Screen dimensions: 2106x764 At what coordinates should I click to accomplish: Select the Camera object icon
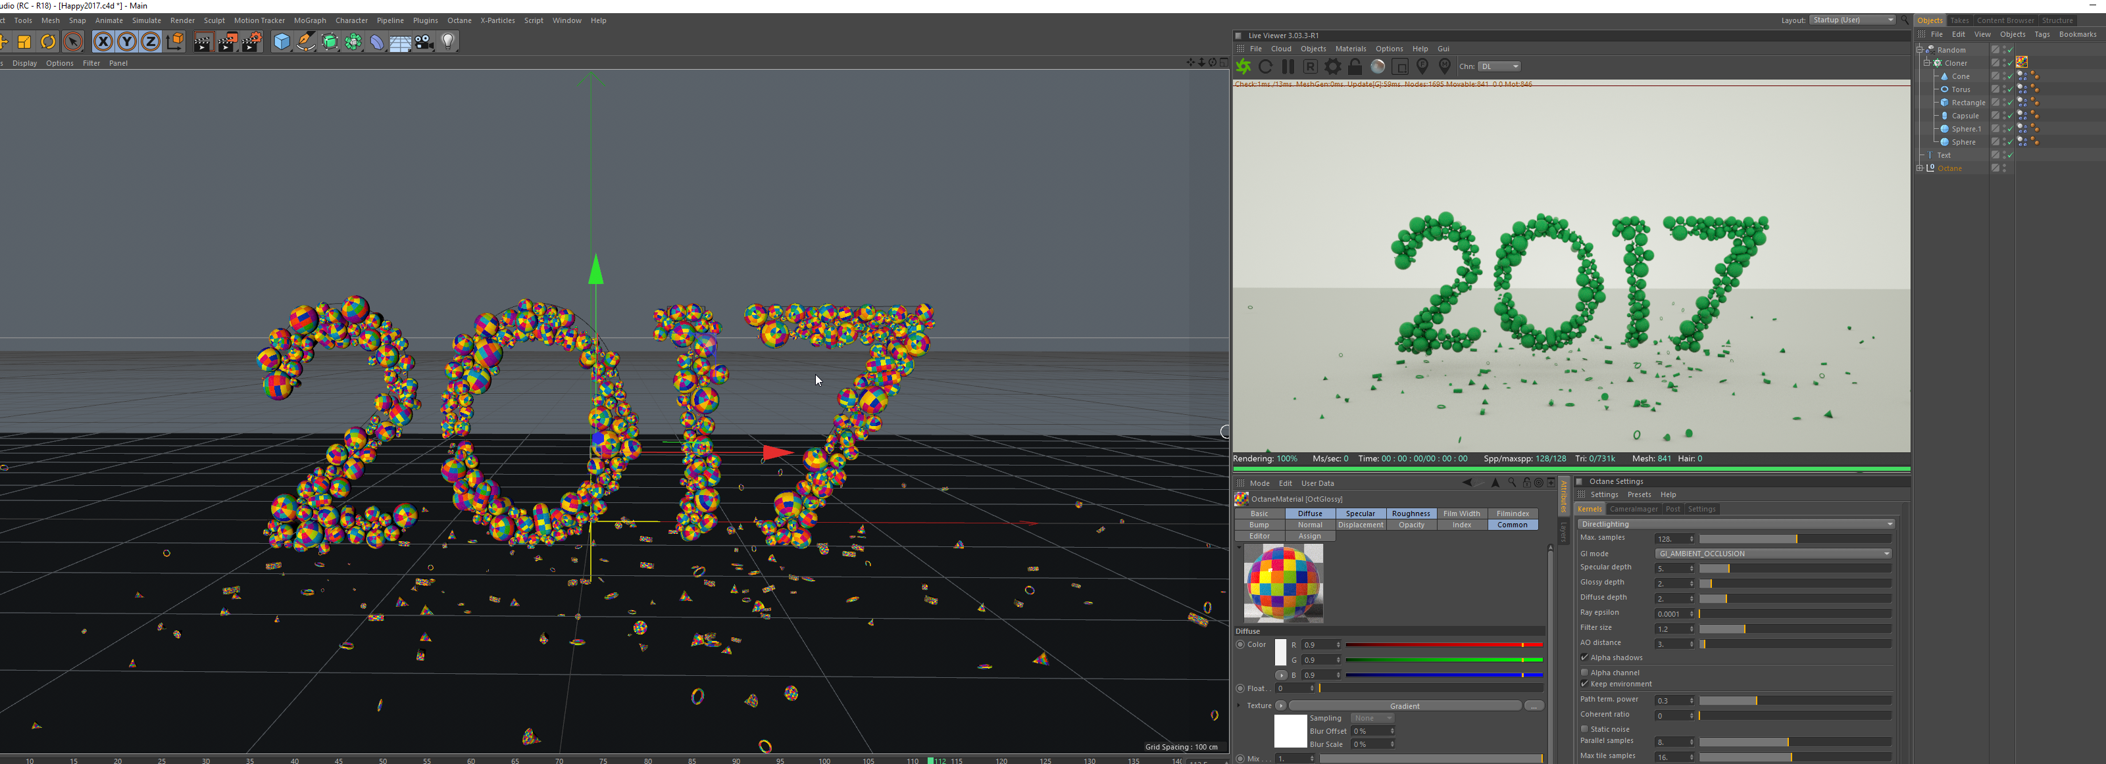click(424, 41)
